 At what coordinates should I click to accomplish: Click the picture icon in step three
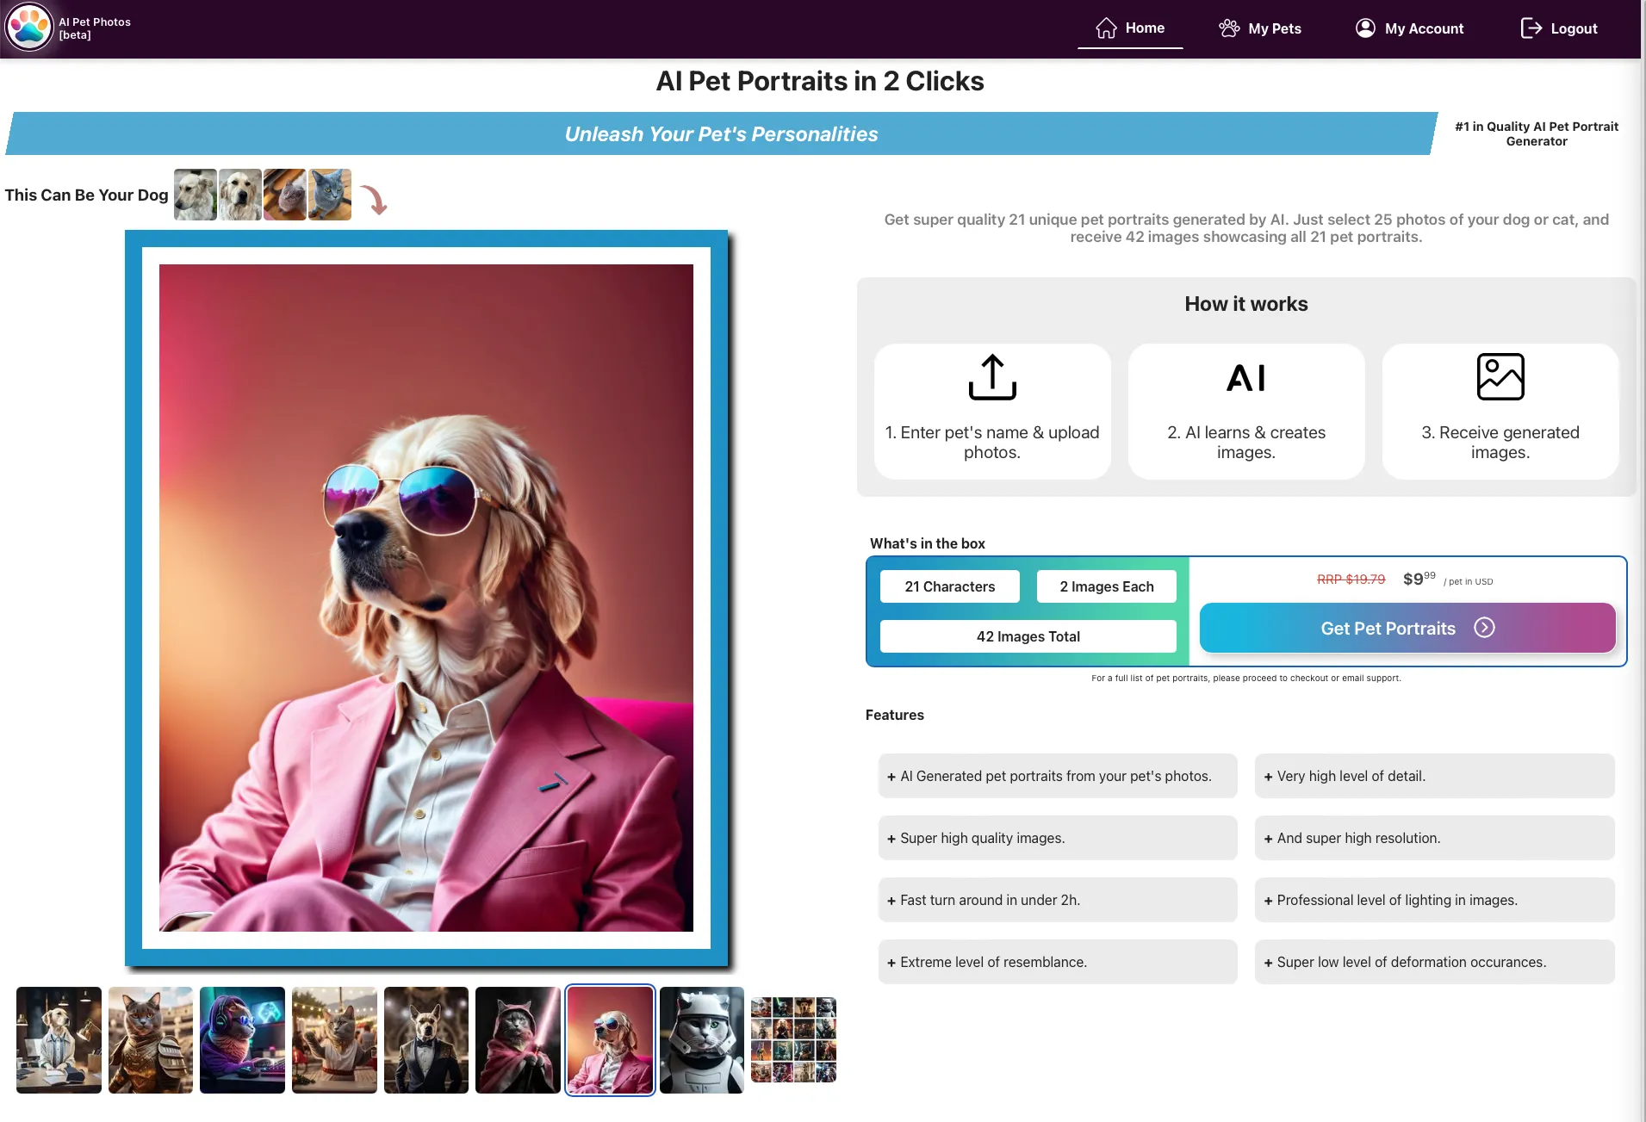(1500, 376)
